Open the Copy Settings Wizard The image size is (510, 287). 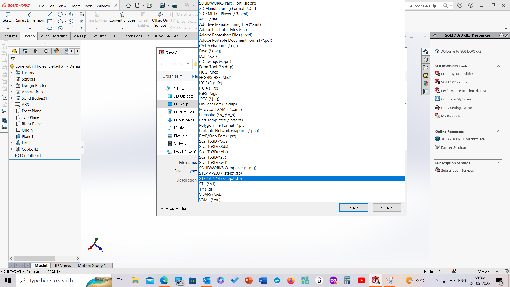(x=457, y=108)
